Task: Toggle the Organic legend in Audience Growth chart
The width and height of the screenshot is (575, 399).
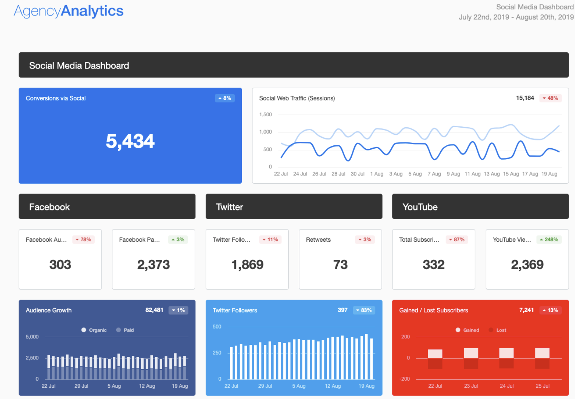Action: pos(94,330)
